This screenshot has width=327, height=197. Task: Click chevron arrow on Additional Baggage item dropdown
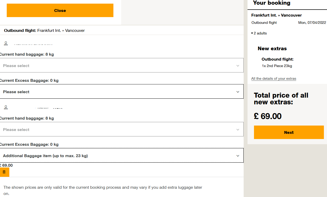tap(238, 156)
